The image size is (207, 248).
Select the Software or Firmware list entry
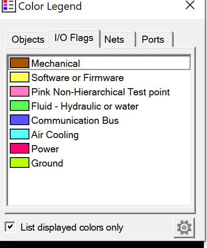point(99,77)
